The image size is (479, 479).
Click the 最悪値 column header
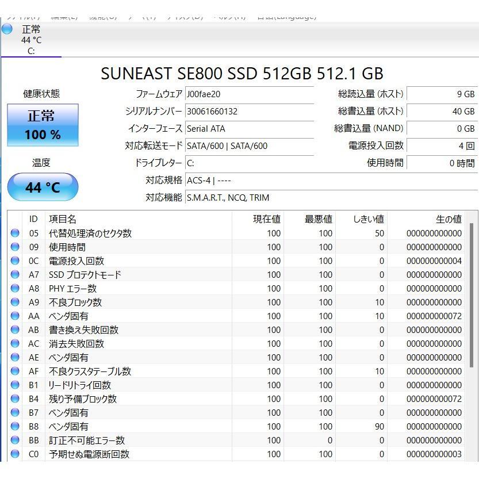pyautogui.click(x=309, y=219)
